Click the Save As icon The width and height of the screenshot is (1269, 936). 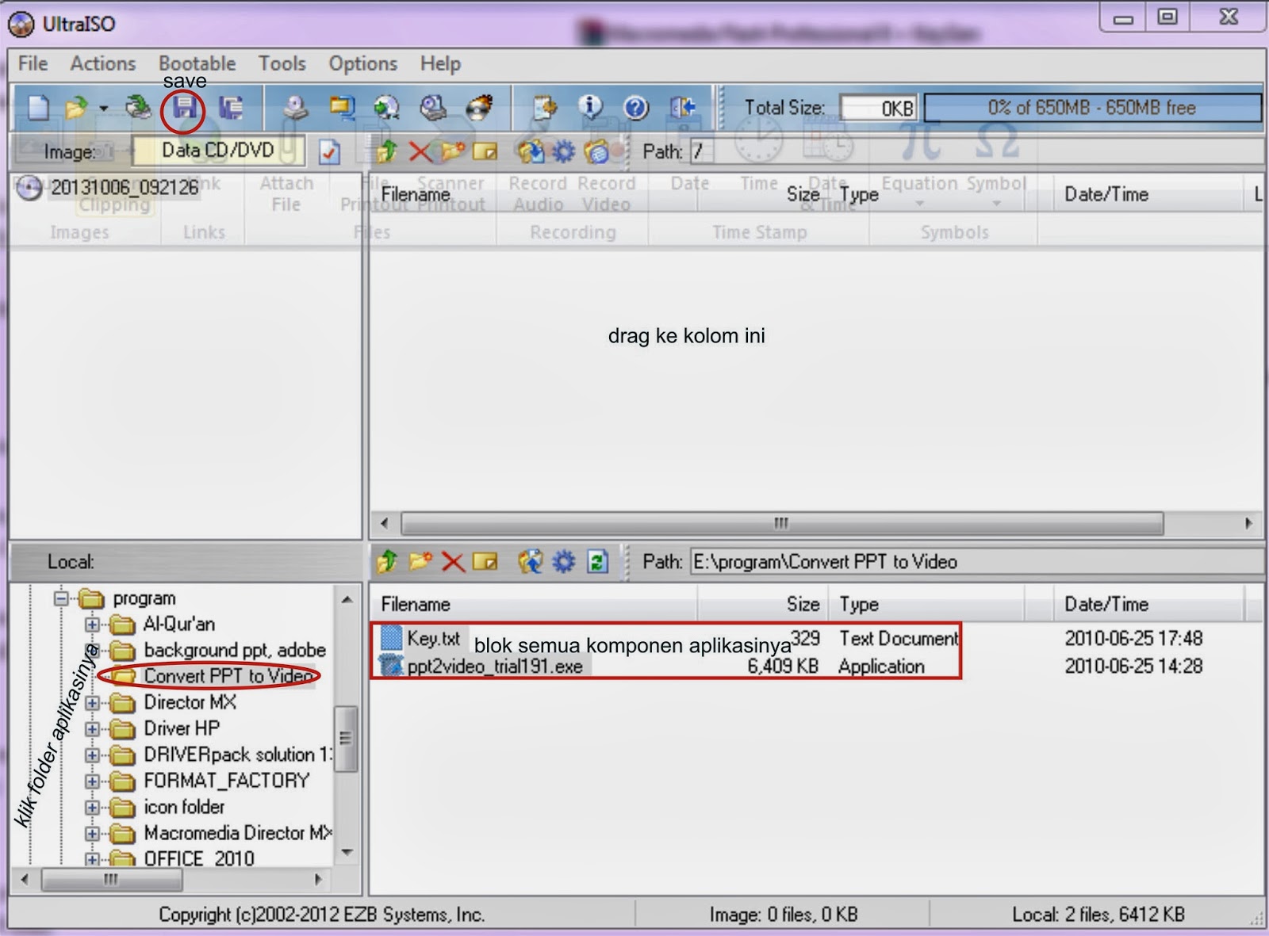coord(230,107)
